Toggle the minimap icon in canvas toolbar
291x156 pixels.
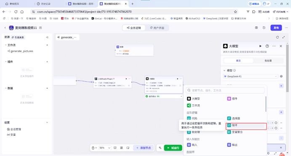128,148
